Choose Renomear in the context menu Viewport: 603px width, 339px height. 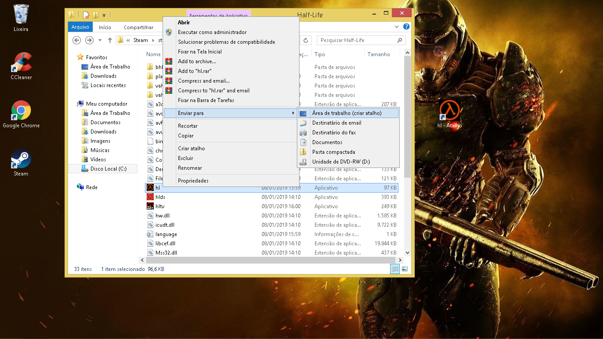click(x=231, y=168)
